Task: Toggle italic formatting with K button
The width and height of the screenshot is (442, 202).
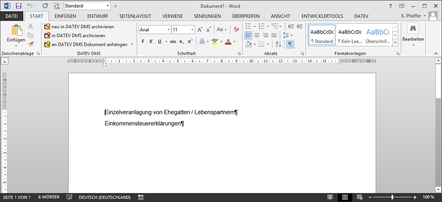Action: (x=151, y=41)
